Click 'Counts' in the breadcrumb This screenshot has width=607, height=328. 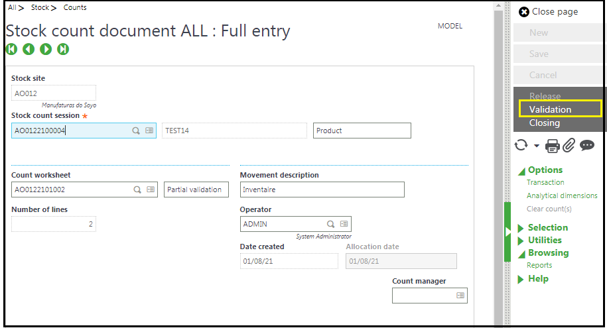click(75, 7)
